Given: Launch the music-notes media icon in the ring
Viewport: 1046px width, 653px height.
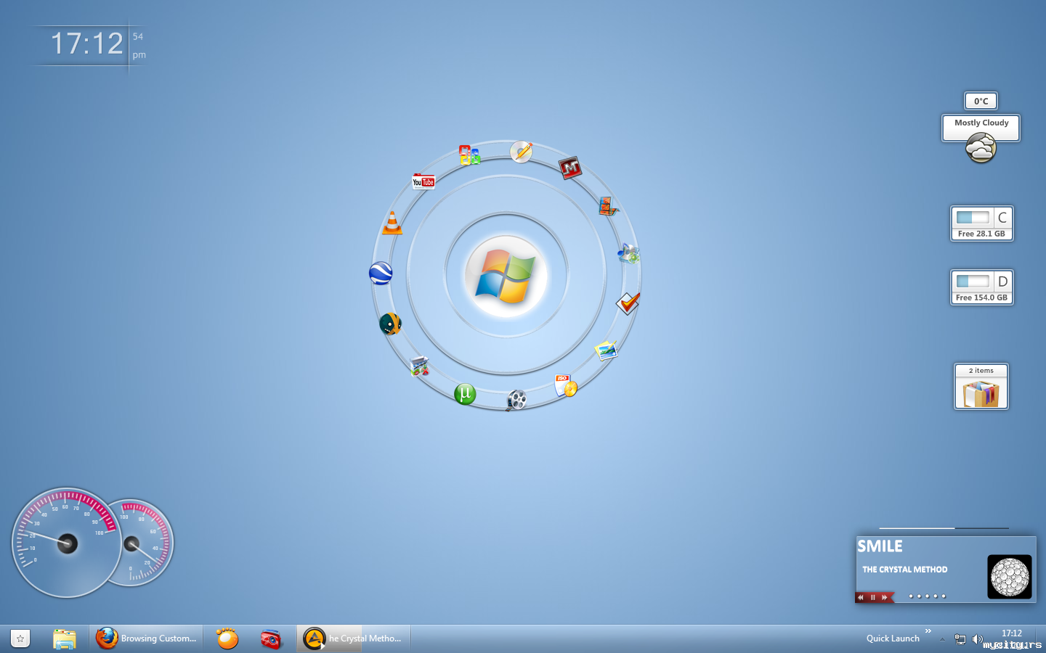Looking at the screenshot, I should pos(628,253).
